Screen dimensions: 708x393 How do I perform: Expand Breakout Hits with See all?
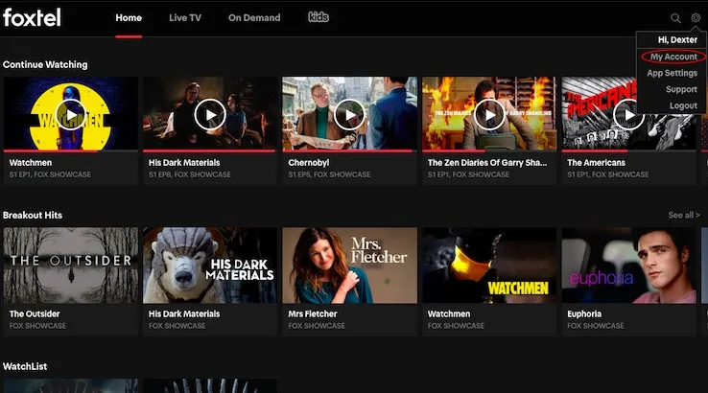tap(683, 216)
